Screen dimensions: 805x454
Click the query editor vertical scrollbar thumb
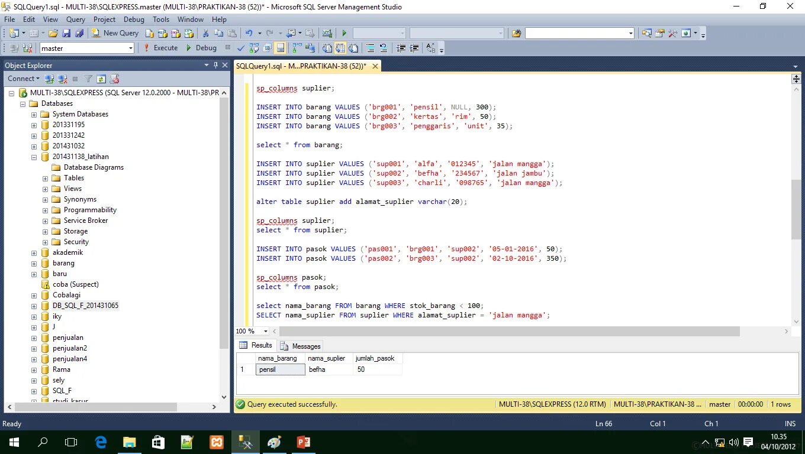tap(796, 209)
